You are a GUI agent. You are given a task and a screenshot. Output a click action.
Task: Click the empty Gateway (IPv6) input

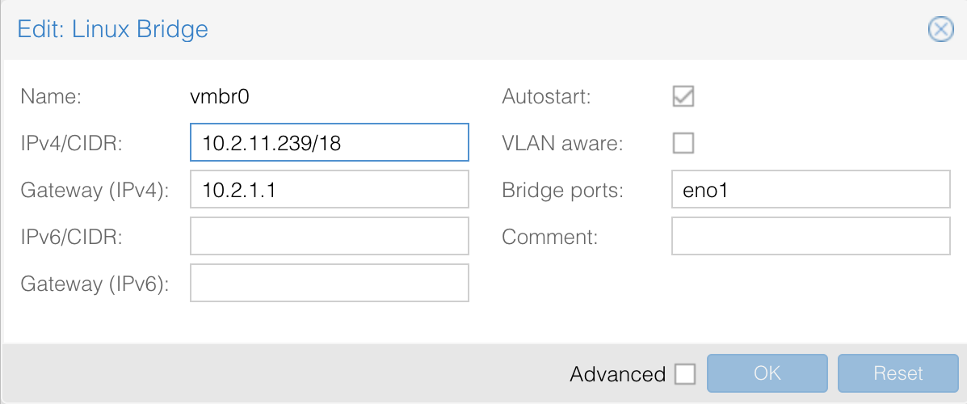(330, 283)
